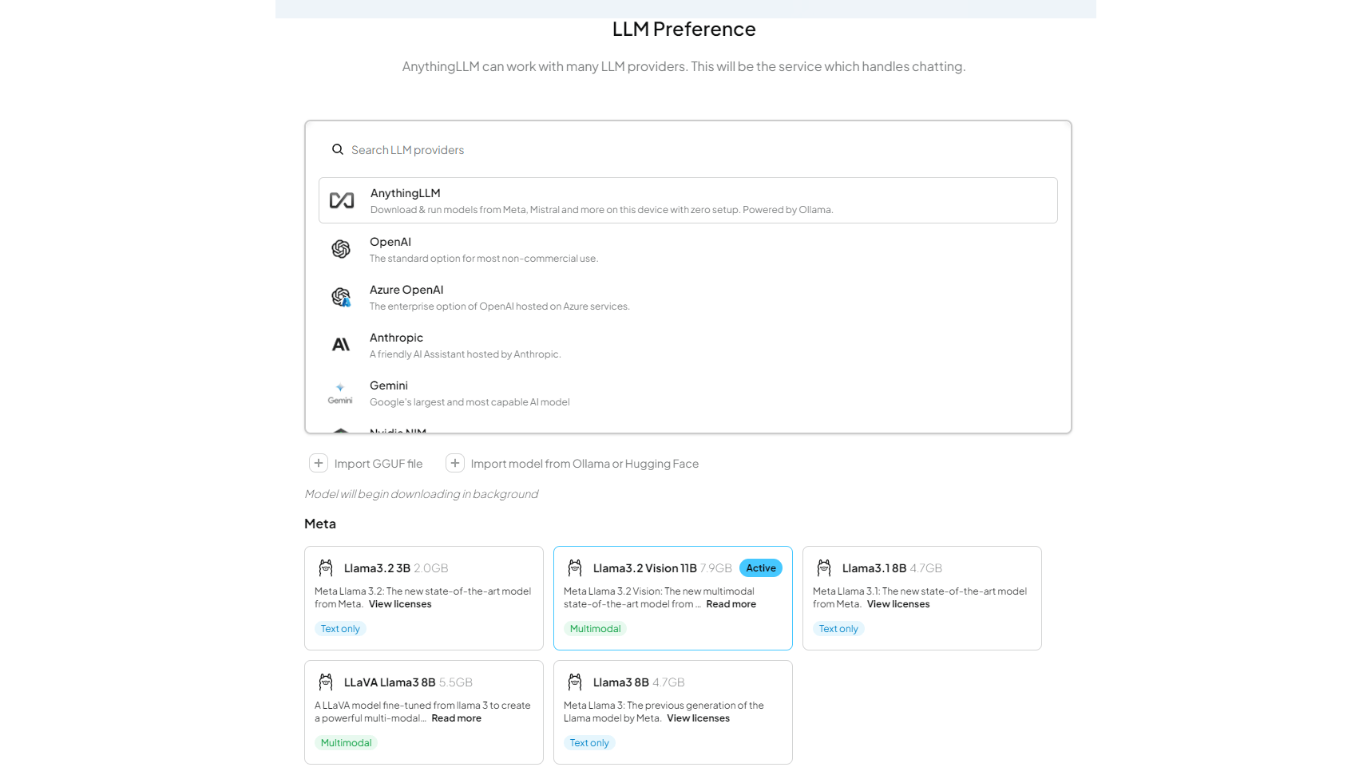Click the search magnifier icon

[338, 149]
